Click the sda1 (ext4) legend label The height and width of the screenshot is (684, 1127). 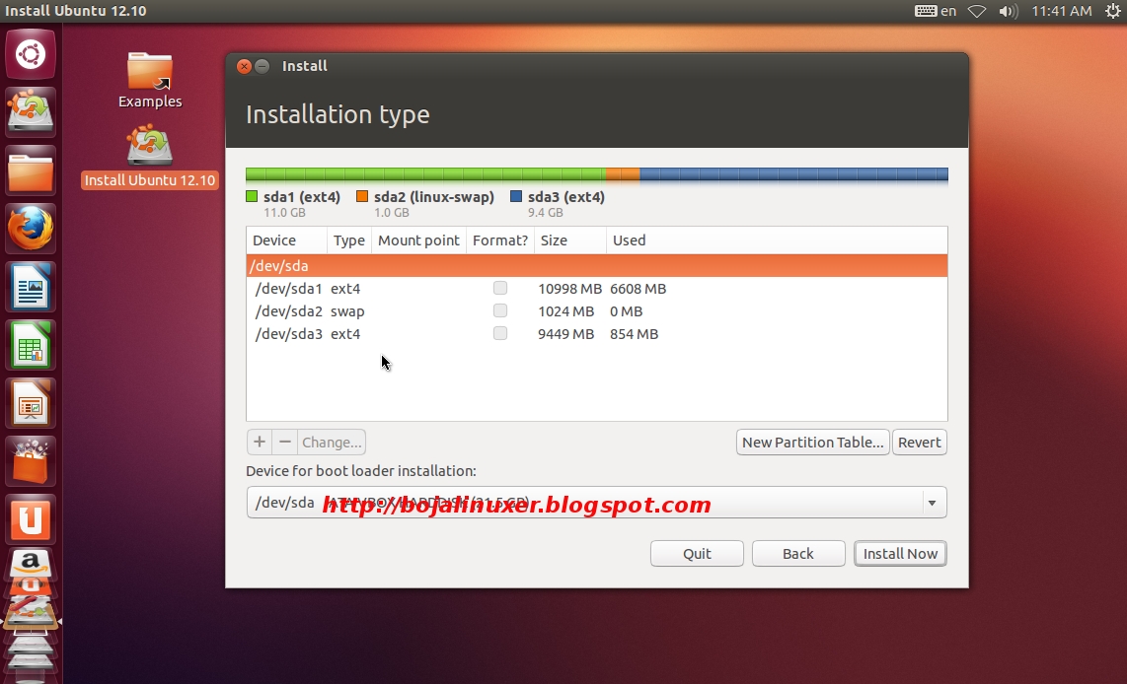tap(301, 197)
